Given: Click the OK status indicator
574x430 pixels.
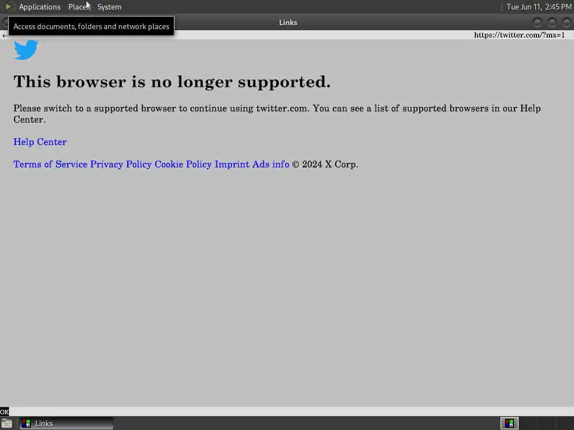Looking at the screenshot, I should [4, 412].
